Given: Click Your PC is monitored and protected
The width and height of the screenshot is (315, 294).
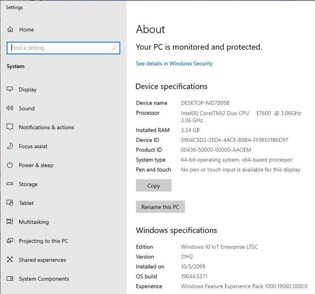Looking at the screenshot, I should (x=199, y=47).
